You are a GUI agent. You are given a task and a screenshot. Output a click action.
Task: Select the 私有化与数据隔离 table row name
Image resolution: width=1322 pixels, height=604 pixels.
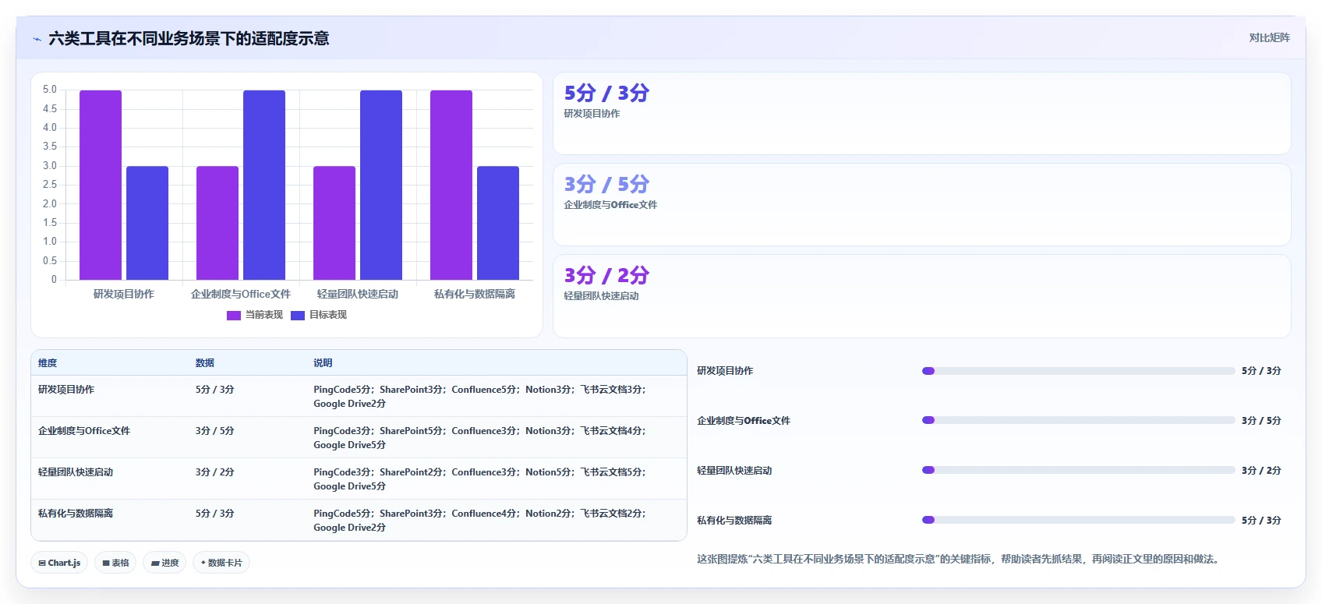(76, 514)
